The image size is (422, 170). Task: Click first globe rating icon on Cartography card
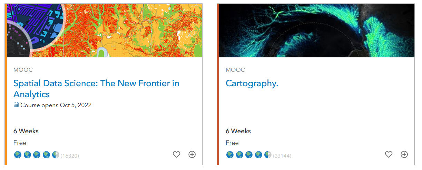pyautogui.click(x=230, y=155)
